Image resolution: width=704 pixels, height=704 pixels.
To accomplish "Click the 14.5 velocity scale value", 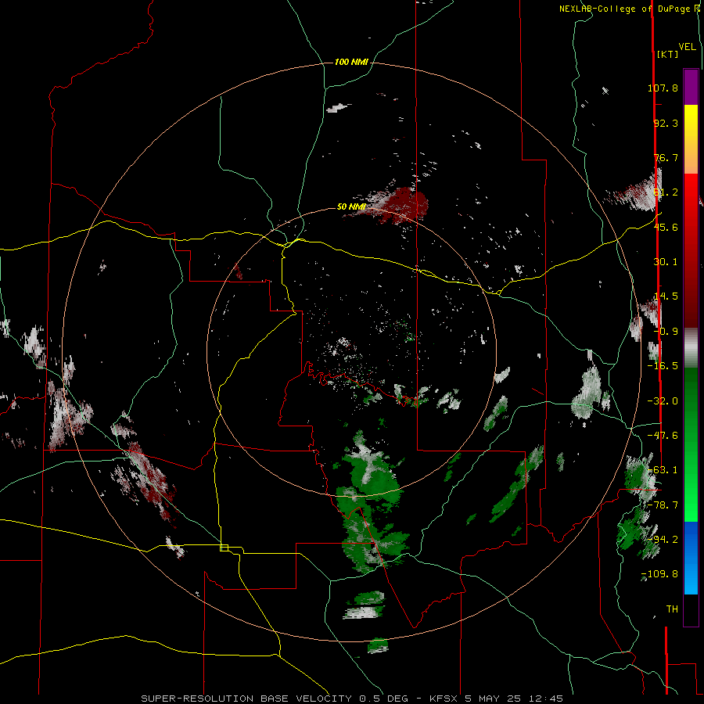I will coord(666,296).
